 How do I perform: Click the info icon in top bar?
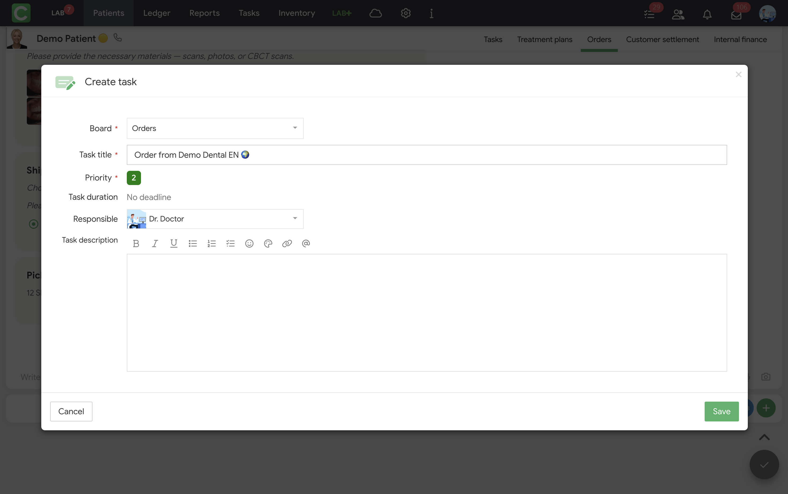tap(432, 13)
